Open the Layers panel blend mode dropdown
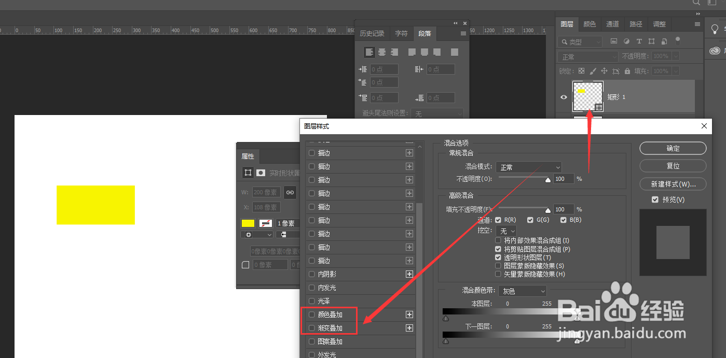The height and width of the screenshot is (358, 726). 587,56
